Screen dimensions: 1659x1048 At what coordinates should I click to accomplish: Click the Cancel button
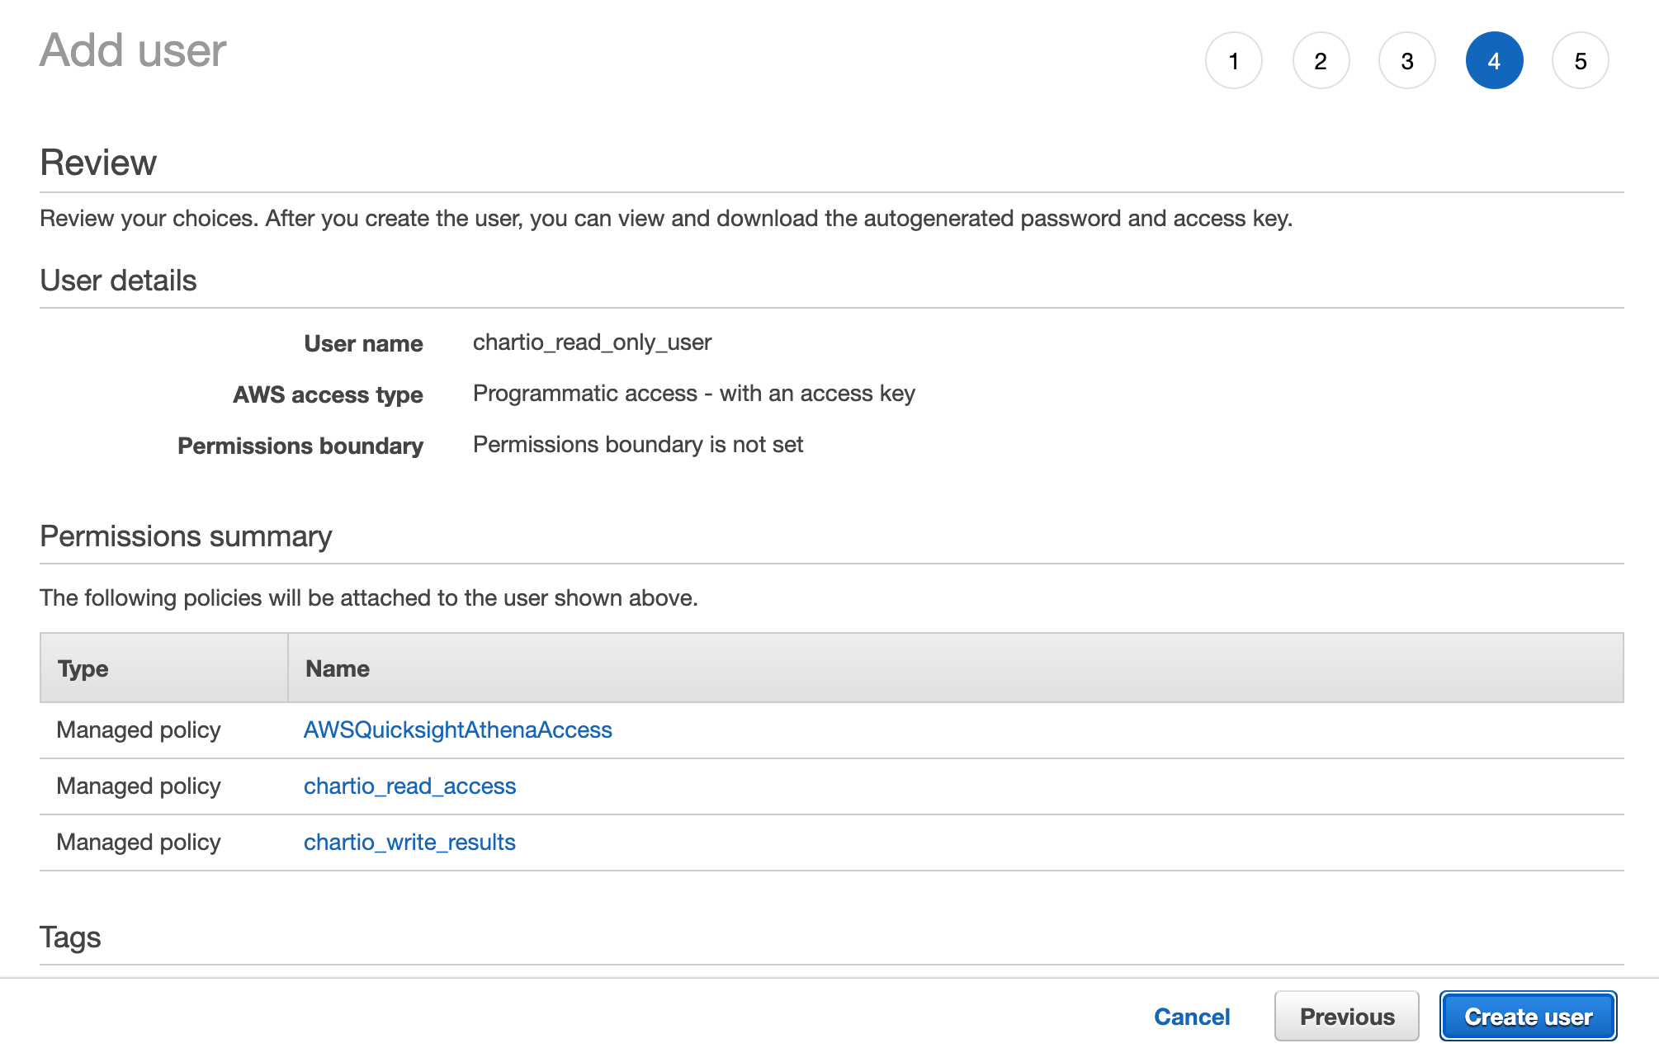pyautogui.click(x=1192, y=1014)
